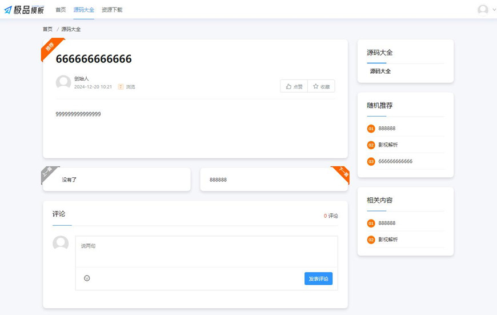Open the emoji picker smiley icon
Image resolution: width=497 pixels, height=315 pixels.
(87, 278)
